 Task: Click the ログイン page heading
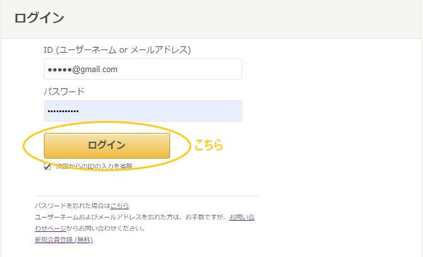click(x=39, y=18)
